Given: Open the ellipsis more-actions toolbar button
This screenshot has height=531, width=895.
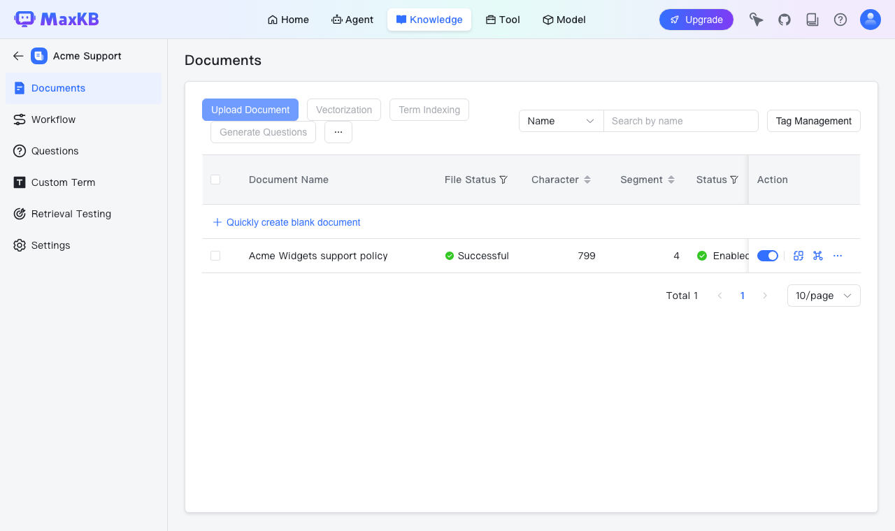Looking at the screenshot, I should 338,132.
